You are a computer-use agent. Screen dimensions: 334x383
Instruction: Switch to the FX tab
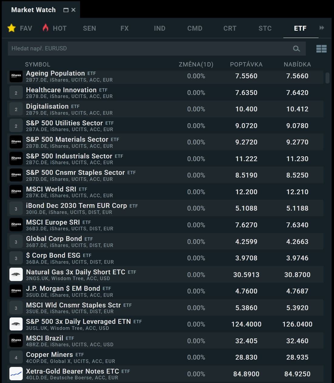click(x=124, y=28)
